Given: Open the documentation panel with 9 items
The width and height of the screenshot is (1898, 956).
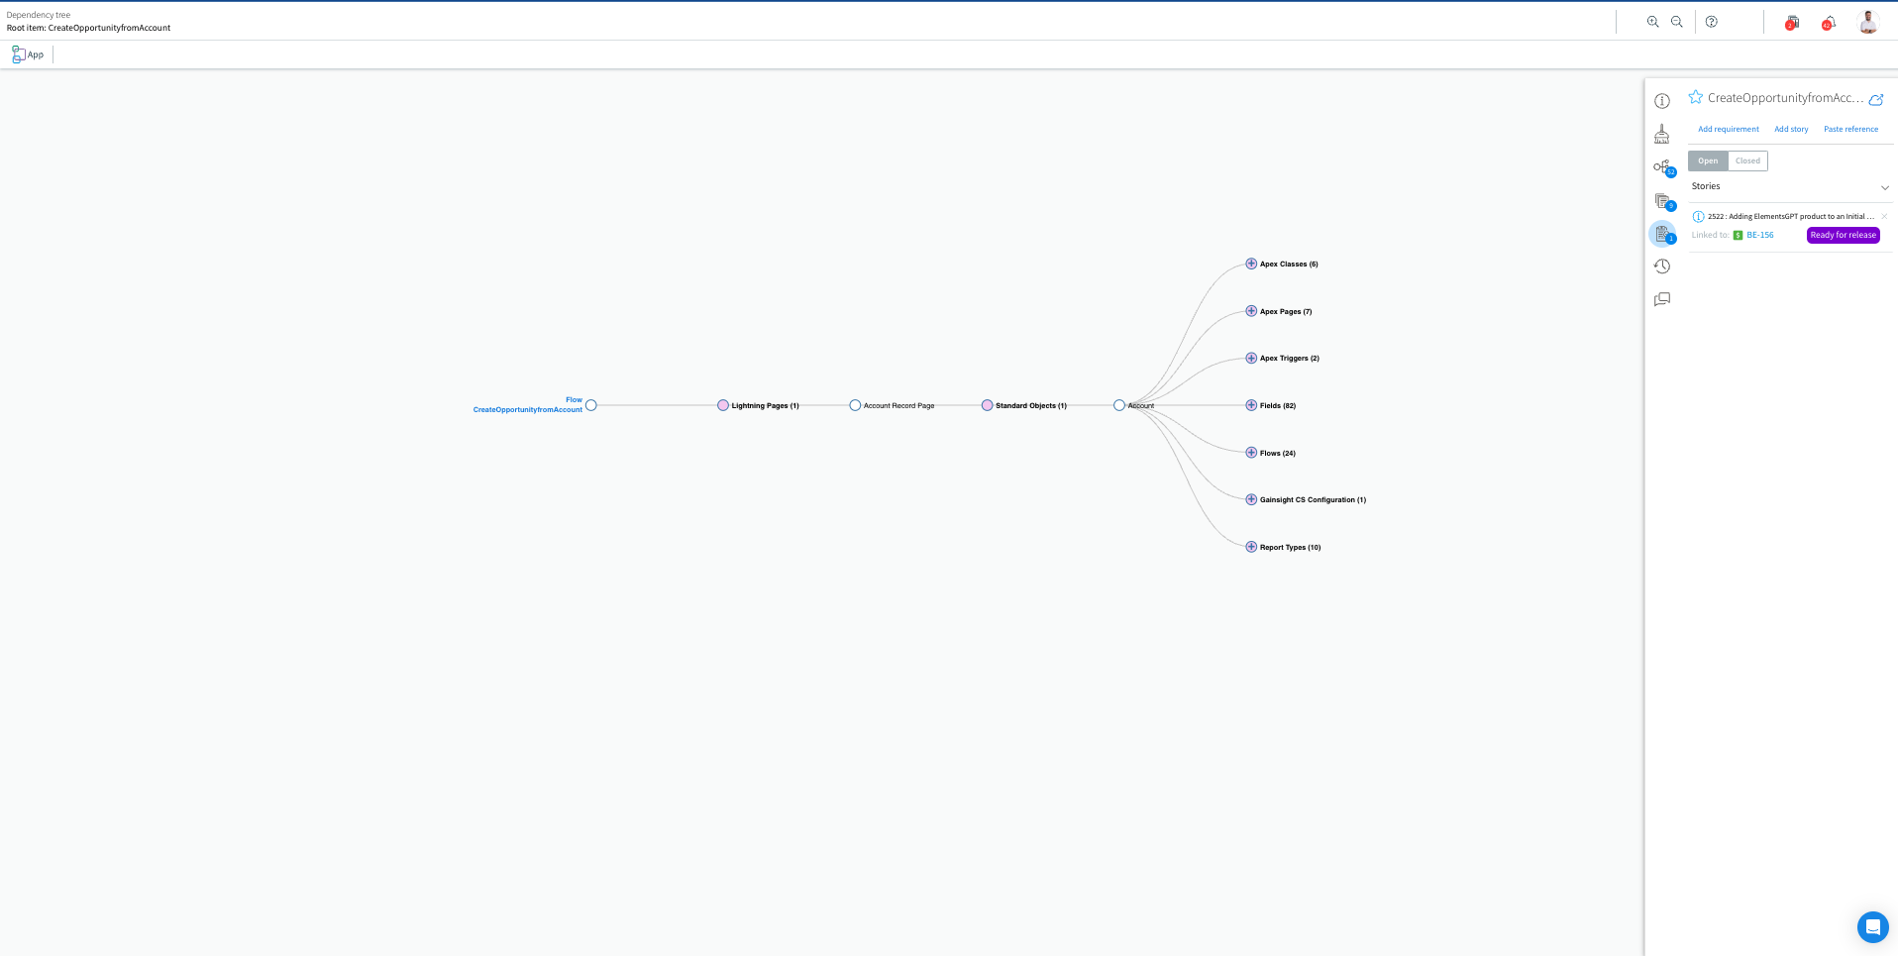Looking at the screenshot, I should [1662, 201].
